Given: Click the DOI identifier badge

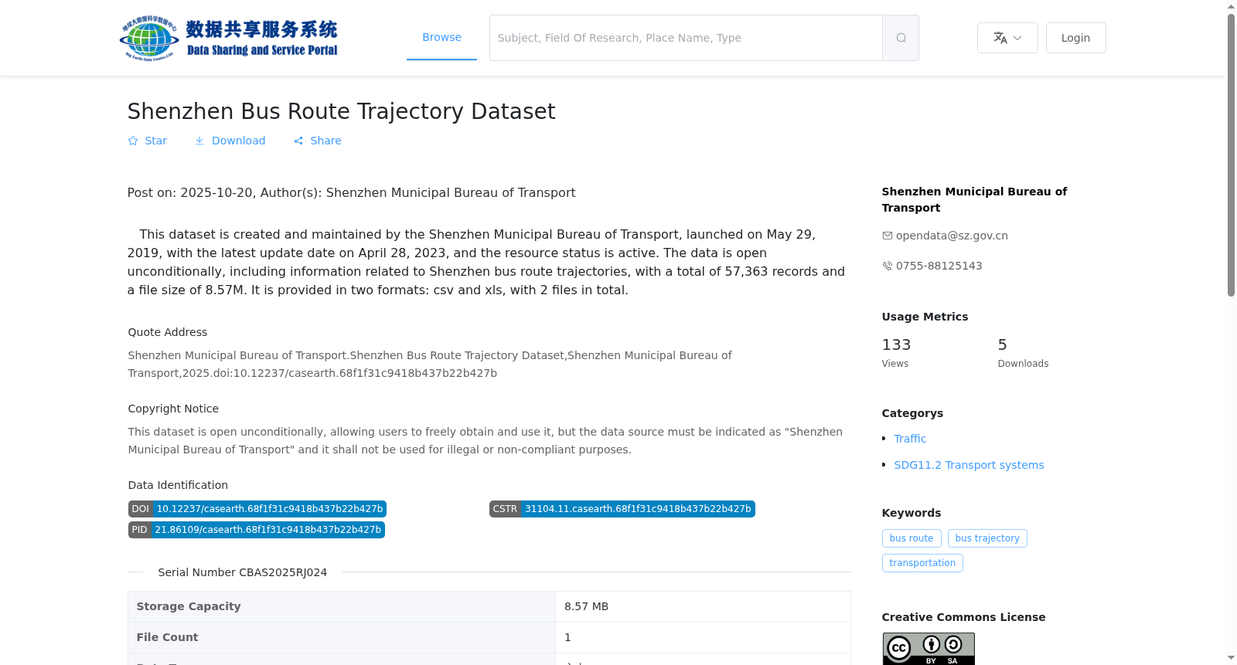Looking at the screenshot, I should [257, 509].
